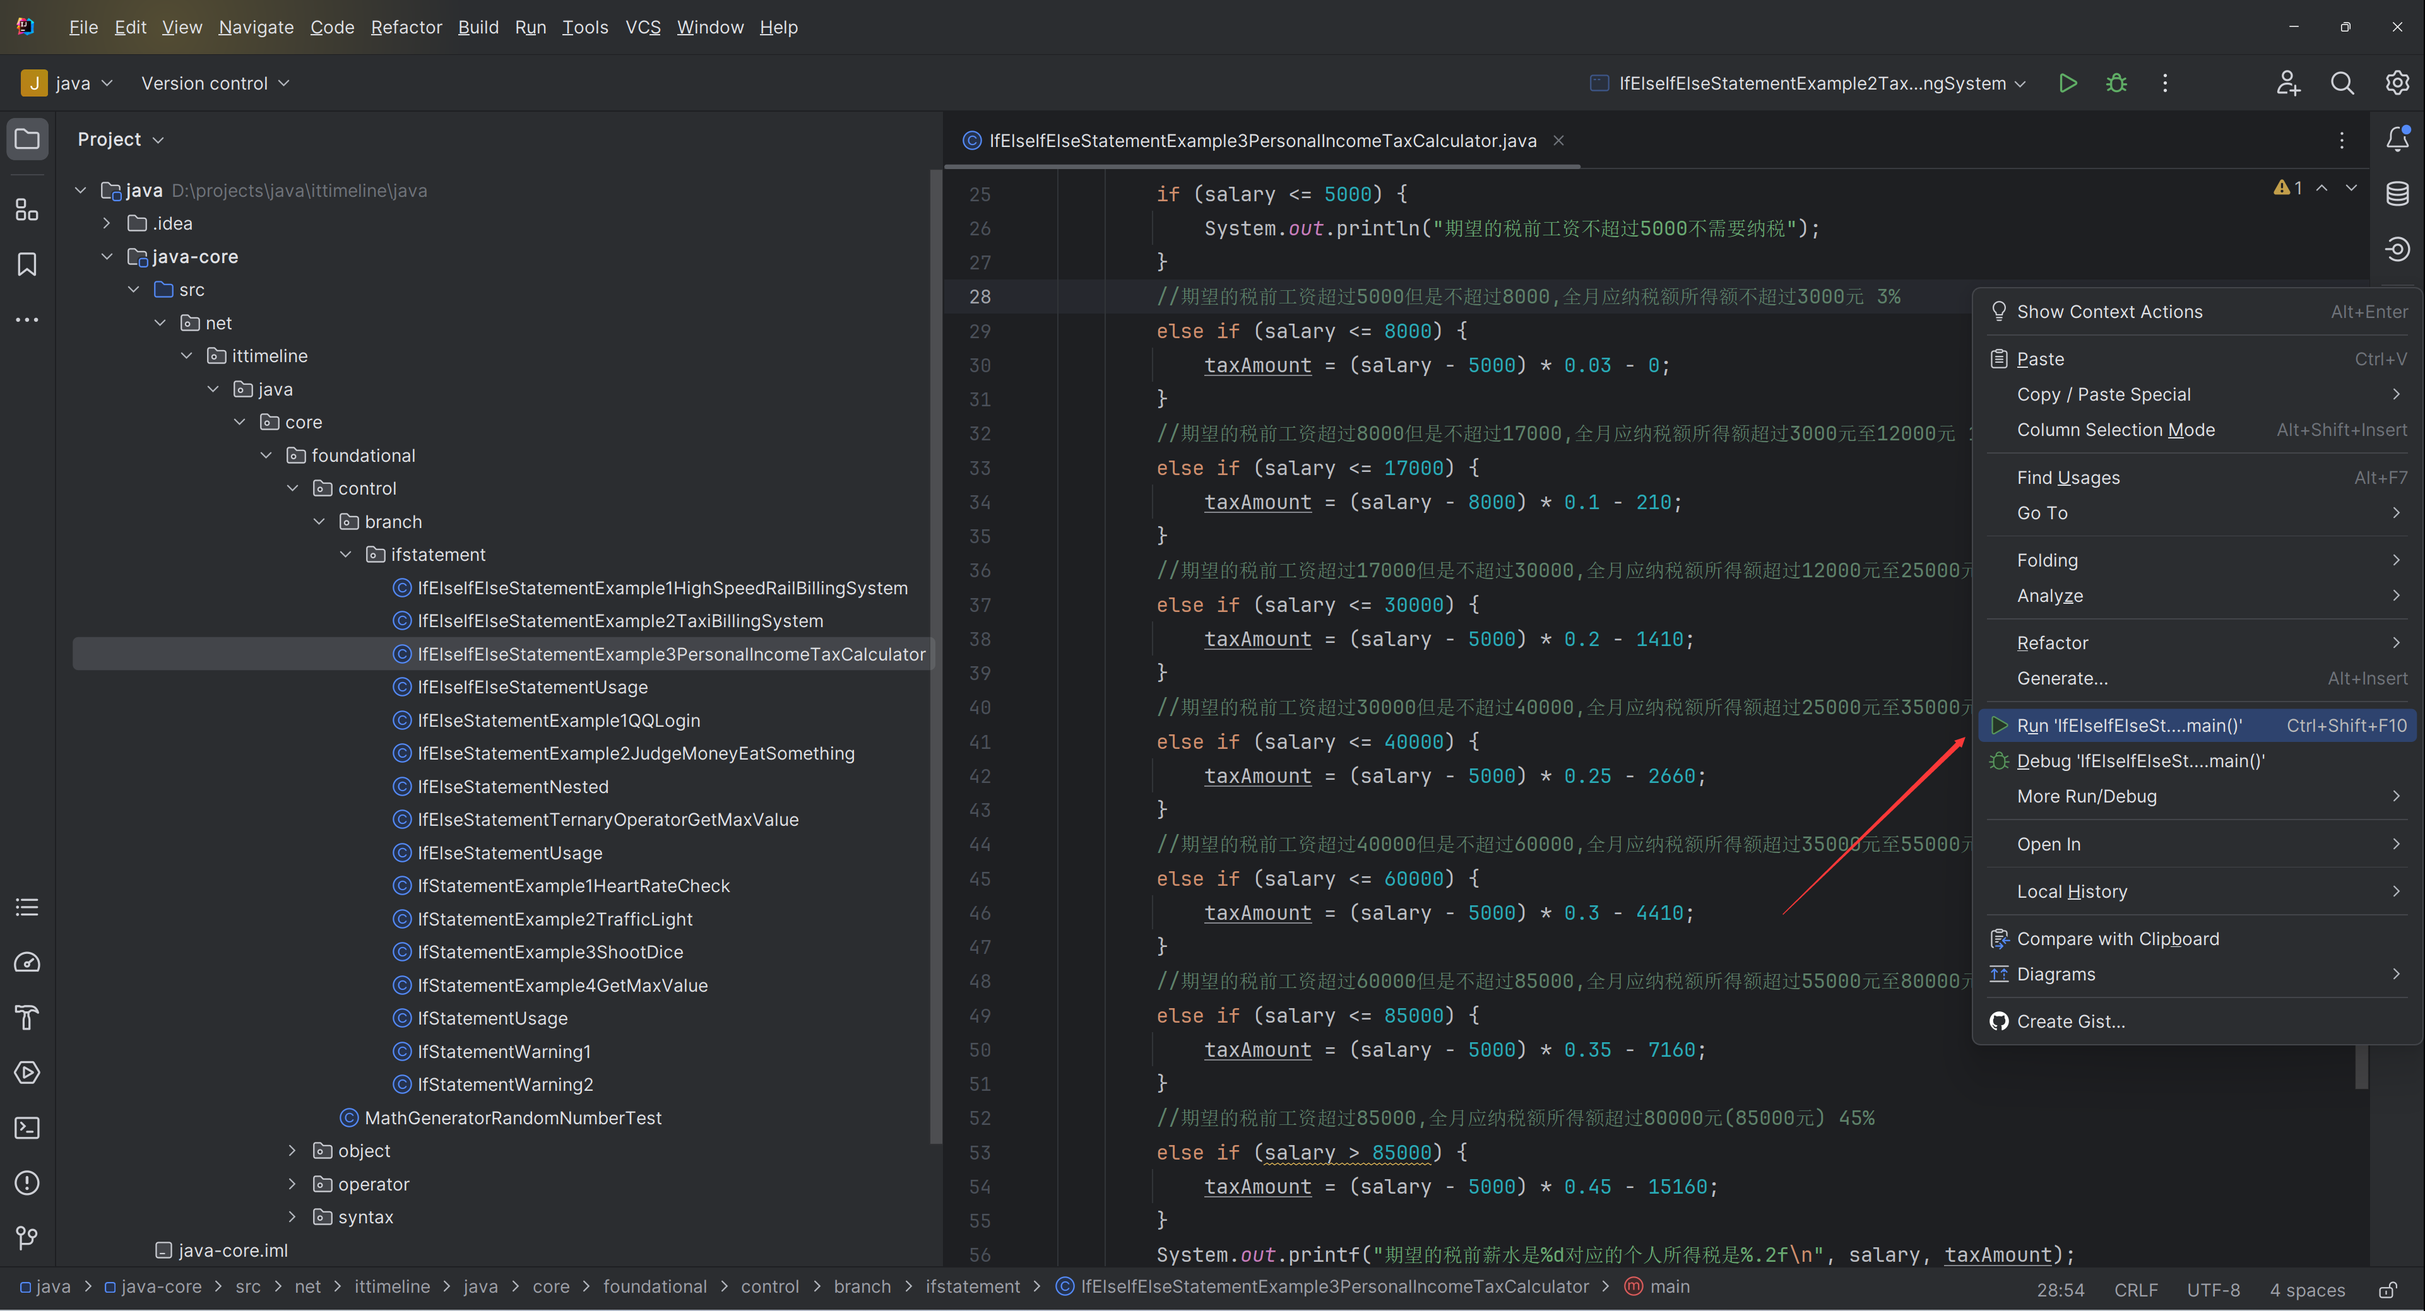Open the Project view mode dropdown
This screenshot has height=1311, width=2425.
121,139
